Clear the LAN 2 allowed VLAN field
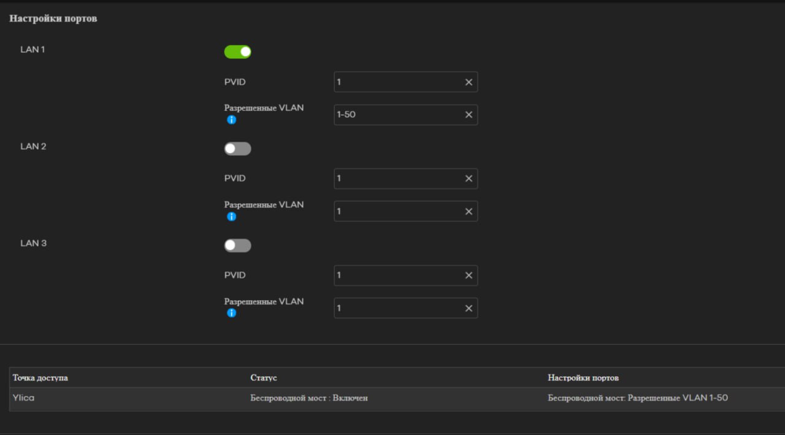 point(469,211)
